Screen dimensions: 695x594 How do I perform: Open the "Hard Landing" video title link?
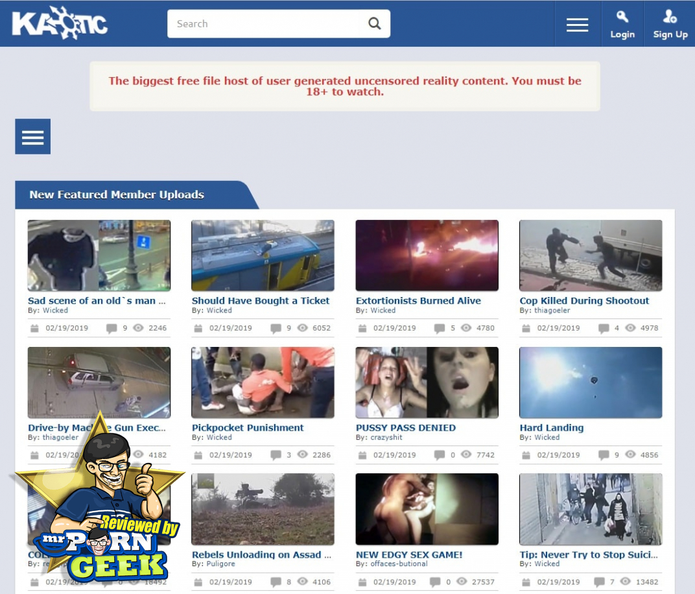pos(551,428)
